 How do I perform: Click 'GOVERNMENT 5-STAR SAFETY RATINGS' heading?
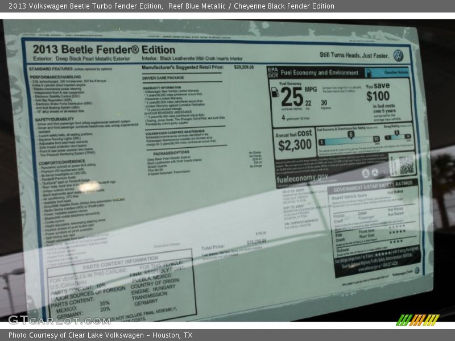(x=373, y=186)
